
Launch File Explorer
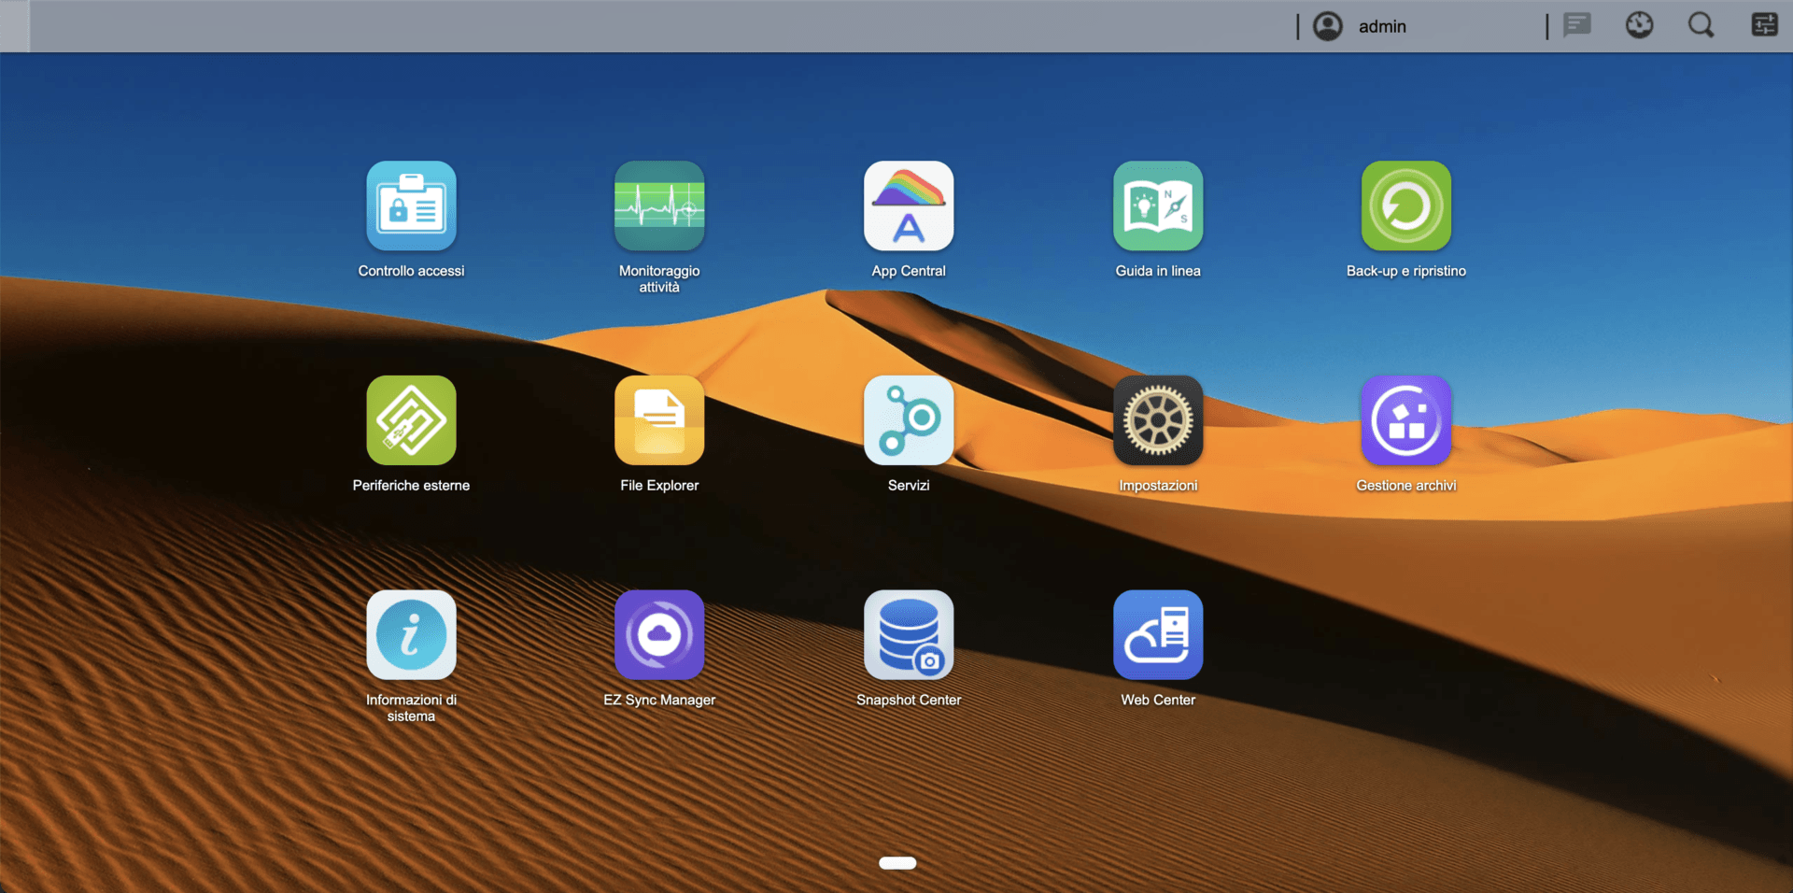[x=659, y=420]
